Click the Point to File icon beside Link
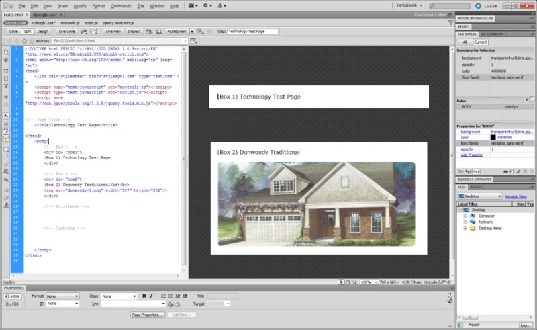 170,304
